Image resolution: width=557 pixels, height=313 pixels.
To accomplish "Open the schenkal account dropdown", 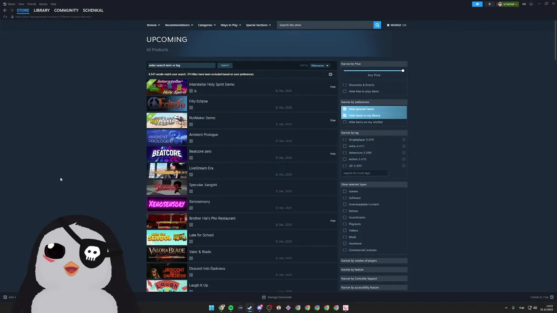I will tap(510, 4).
